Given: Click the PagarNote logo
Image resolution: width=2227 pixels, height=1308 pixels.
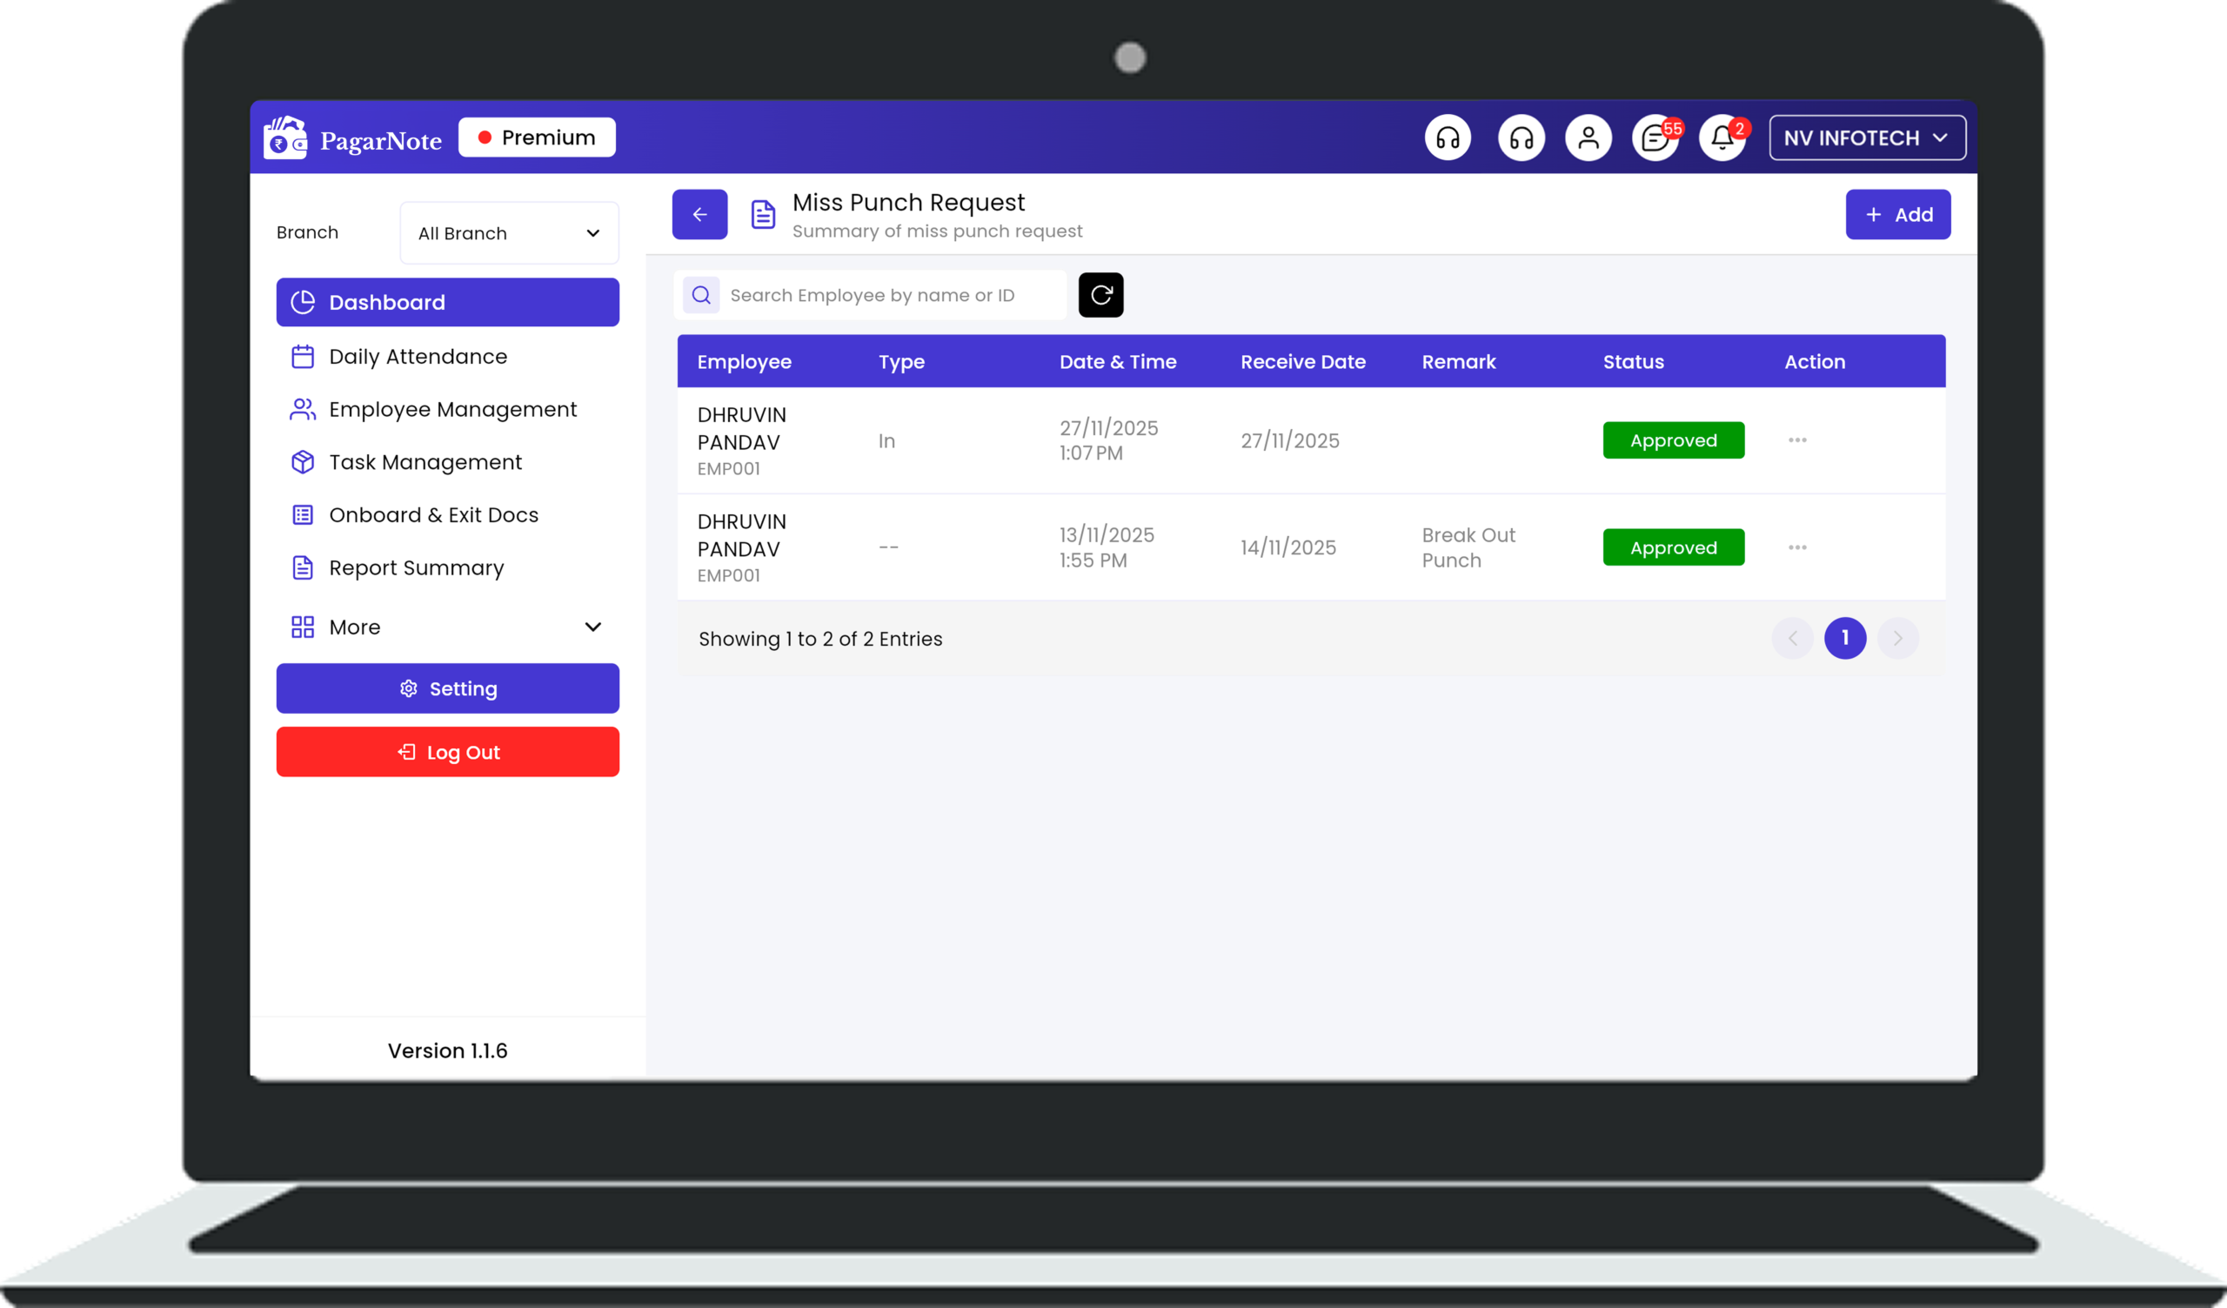Looking at the screenshot, I should [353, 138].
